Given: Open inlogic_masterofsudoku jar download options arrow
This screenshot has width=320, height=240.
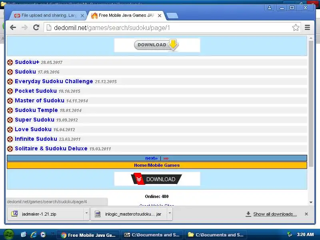Looking at the screenshot, I should [x=170, y=213].
